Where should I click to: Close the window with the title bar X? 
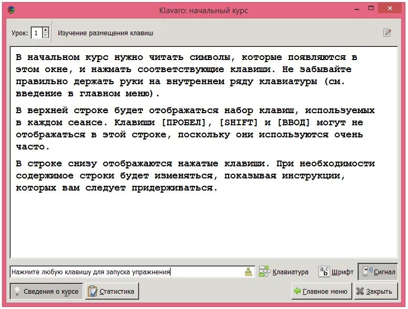[x=390, y=8]
